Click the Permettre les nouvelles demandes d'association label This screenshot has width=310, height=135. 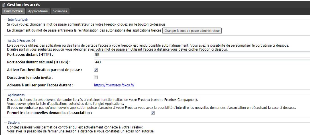(x=50, y=113)
